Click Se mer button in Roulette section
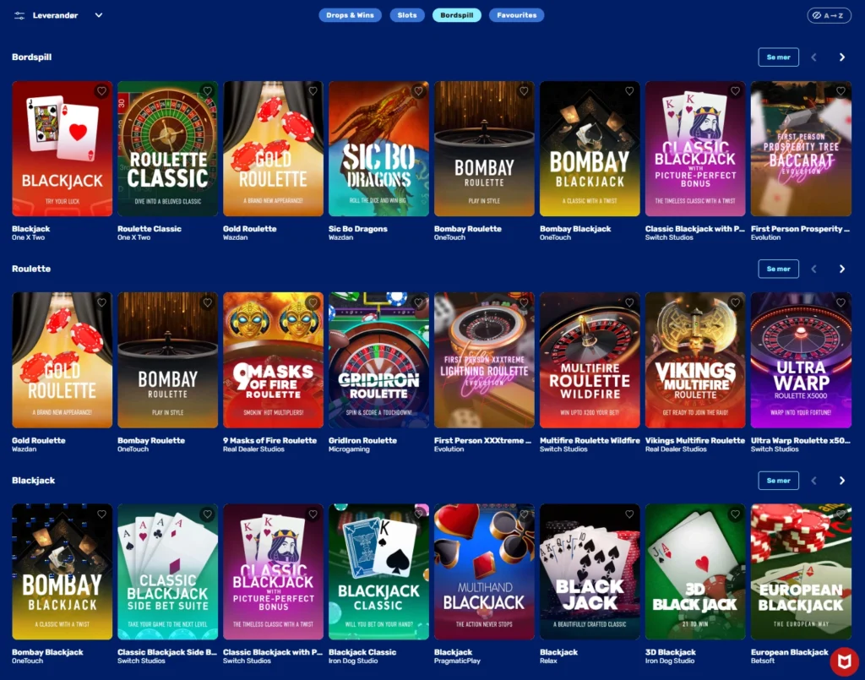 click(778, 269)
